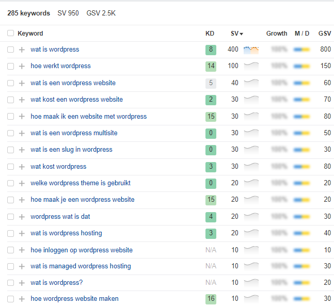334x306 pixels.
Task: Open 'welke wordpress theme is gebruikt' keyword link
Action: 81,183
